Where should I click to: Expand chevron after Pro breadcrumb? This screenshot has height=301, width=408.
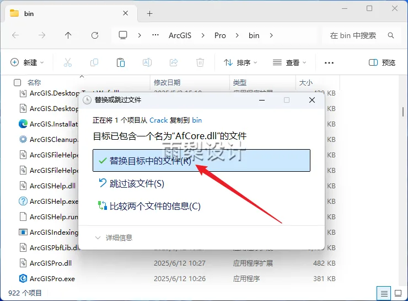(237, 35)
